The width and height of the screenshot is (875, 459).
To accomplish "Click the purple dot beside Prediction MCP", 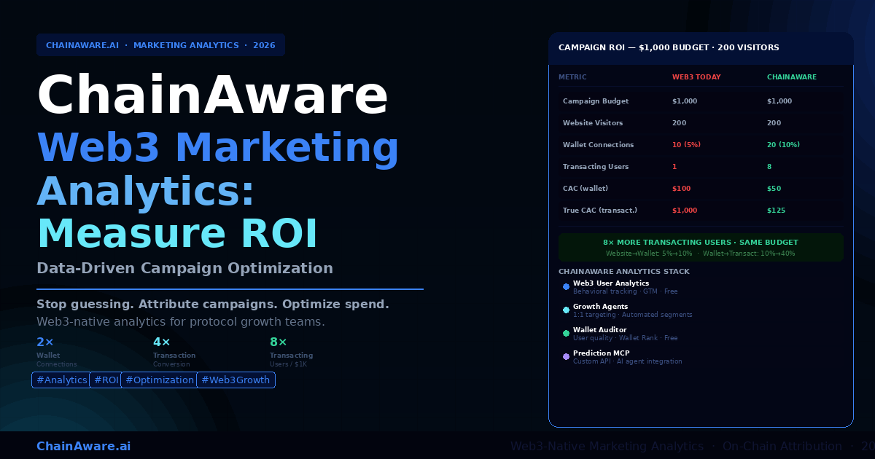I will (x=566, y=356).
